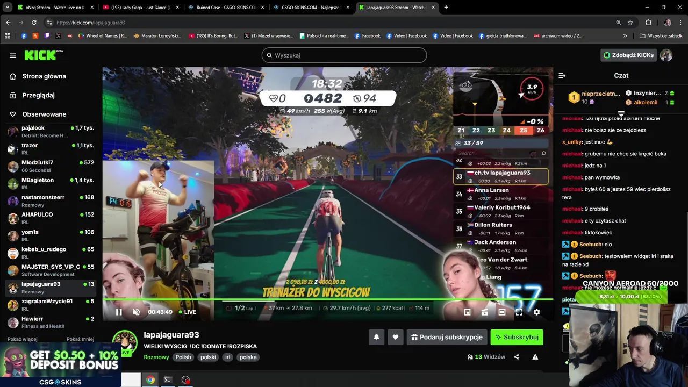Click the green Subskrybuj button

pyautogui.click(x=517, y=337)
